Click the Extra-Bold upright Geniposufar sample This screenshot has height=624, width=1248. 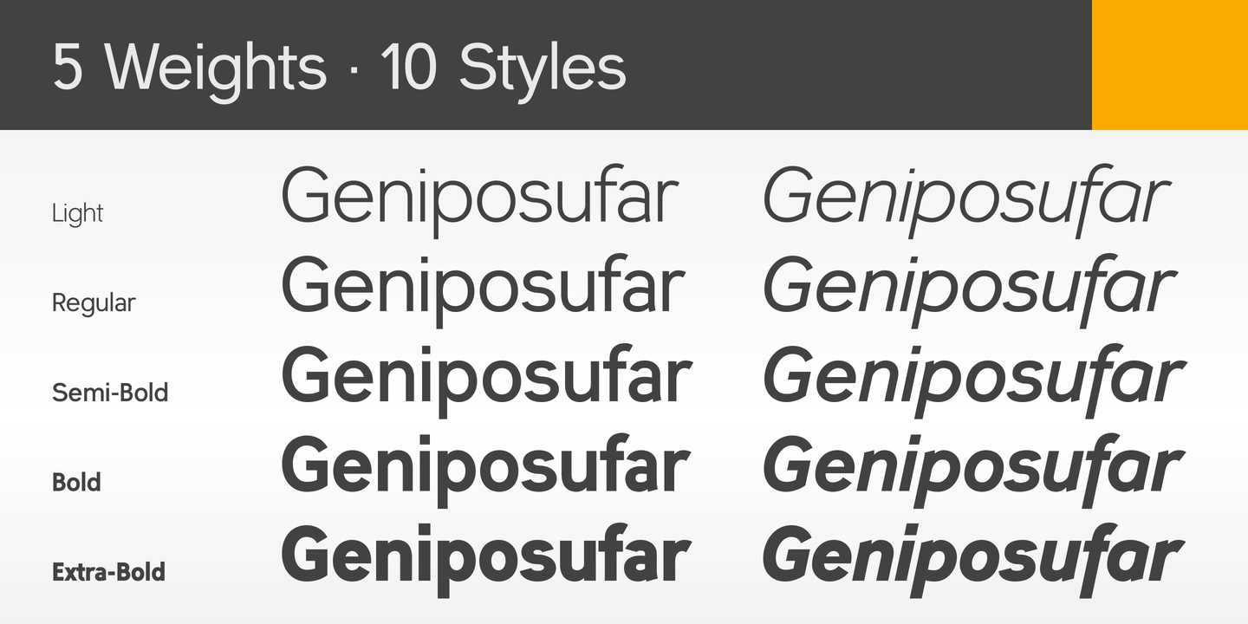click(485, 557)
